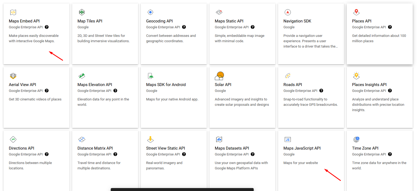The width and height of the screenshot is (417, 191).
Task: Click the Solar API icon
Action: (219, 76)
